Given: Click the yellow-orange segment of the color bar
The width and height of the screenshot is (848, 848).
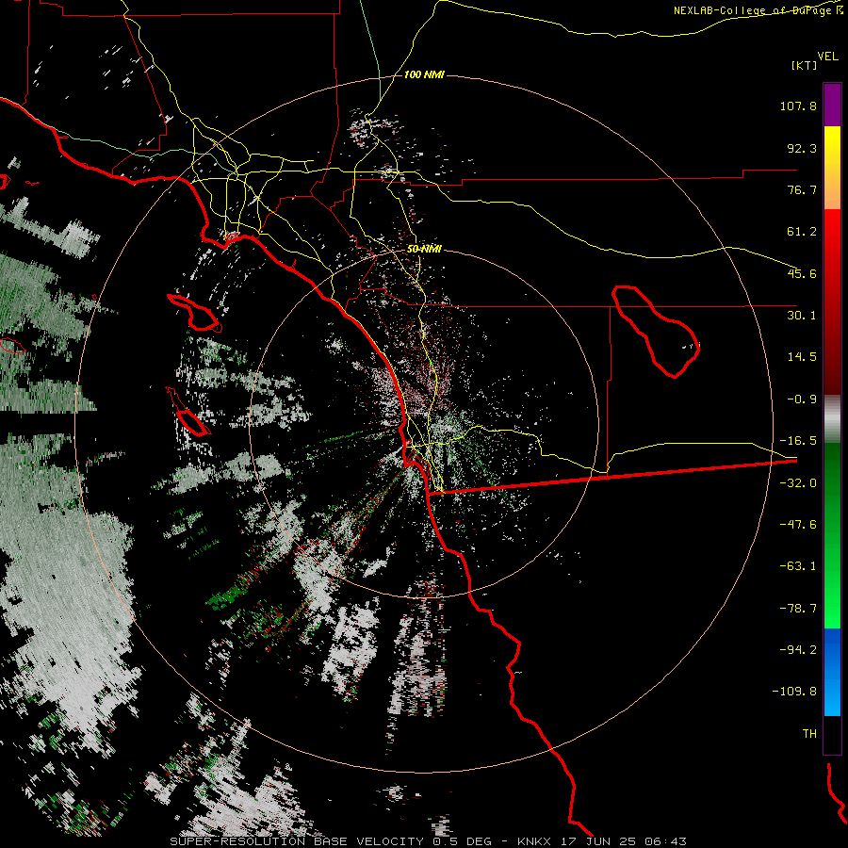Looking at the screenshot, I should coord(832,168).
